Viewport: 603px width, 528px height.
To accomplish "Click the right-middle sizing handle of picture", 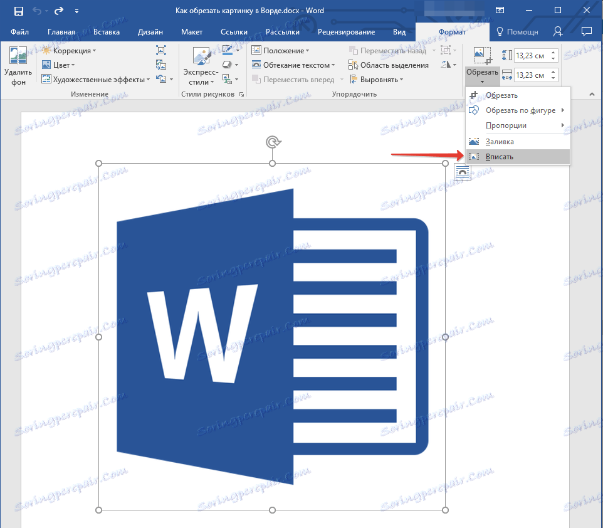I will pos(445,337).
